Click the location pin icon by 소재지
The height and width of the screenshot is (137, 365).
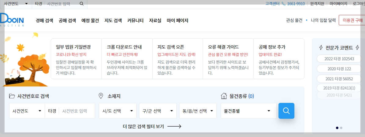pos(101,96)
